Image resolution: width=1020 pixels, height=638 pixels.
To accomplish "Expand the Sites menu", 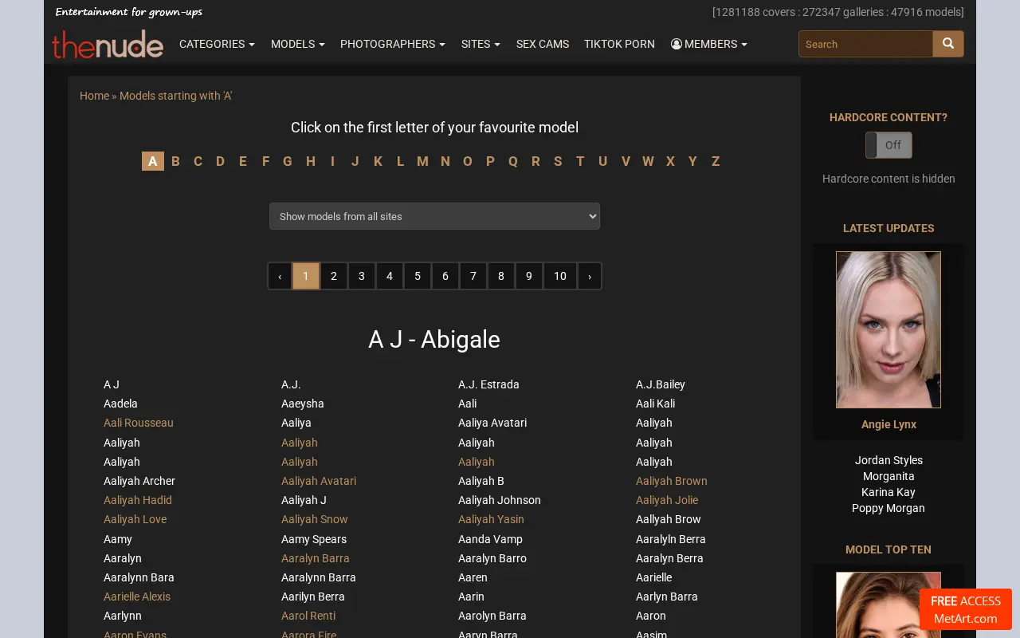I will tap(481, 44).
